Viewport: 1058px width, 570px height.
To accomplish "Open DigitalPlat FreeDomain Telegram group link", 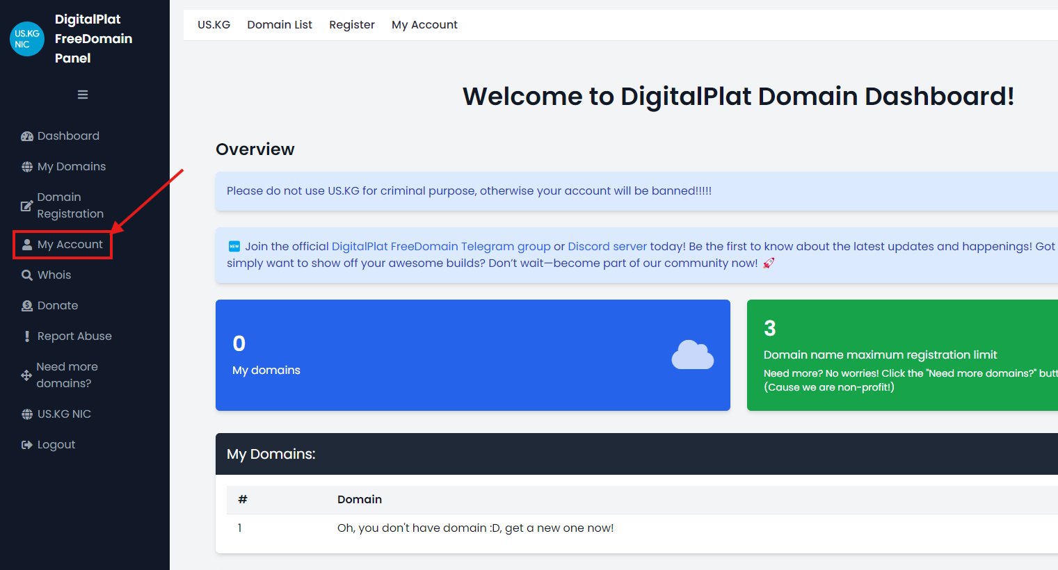I will [441, 246].
